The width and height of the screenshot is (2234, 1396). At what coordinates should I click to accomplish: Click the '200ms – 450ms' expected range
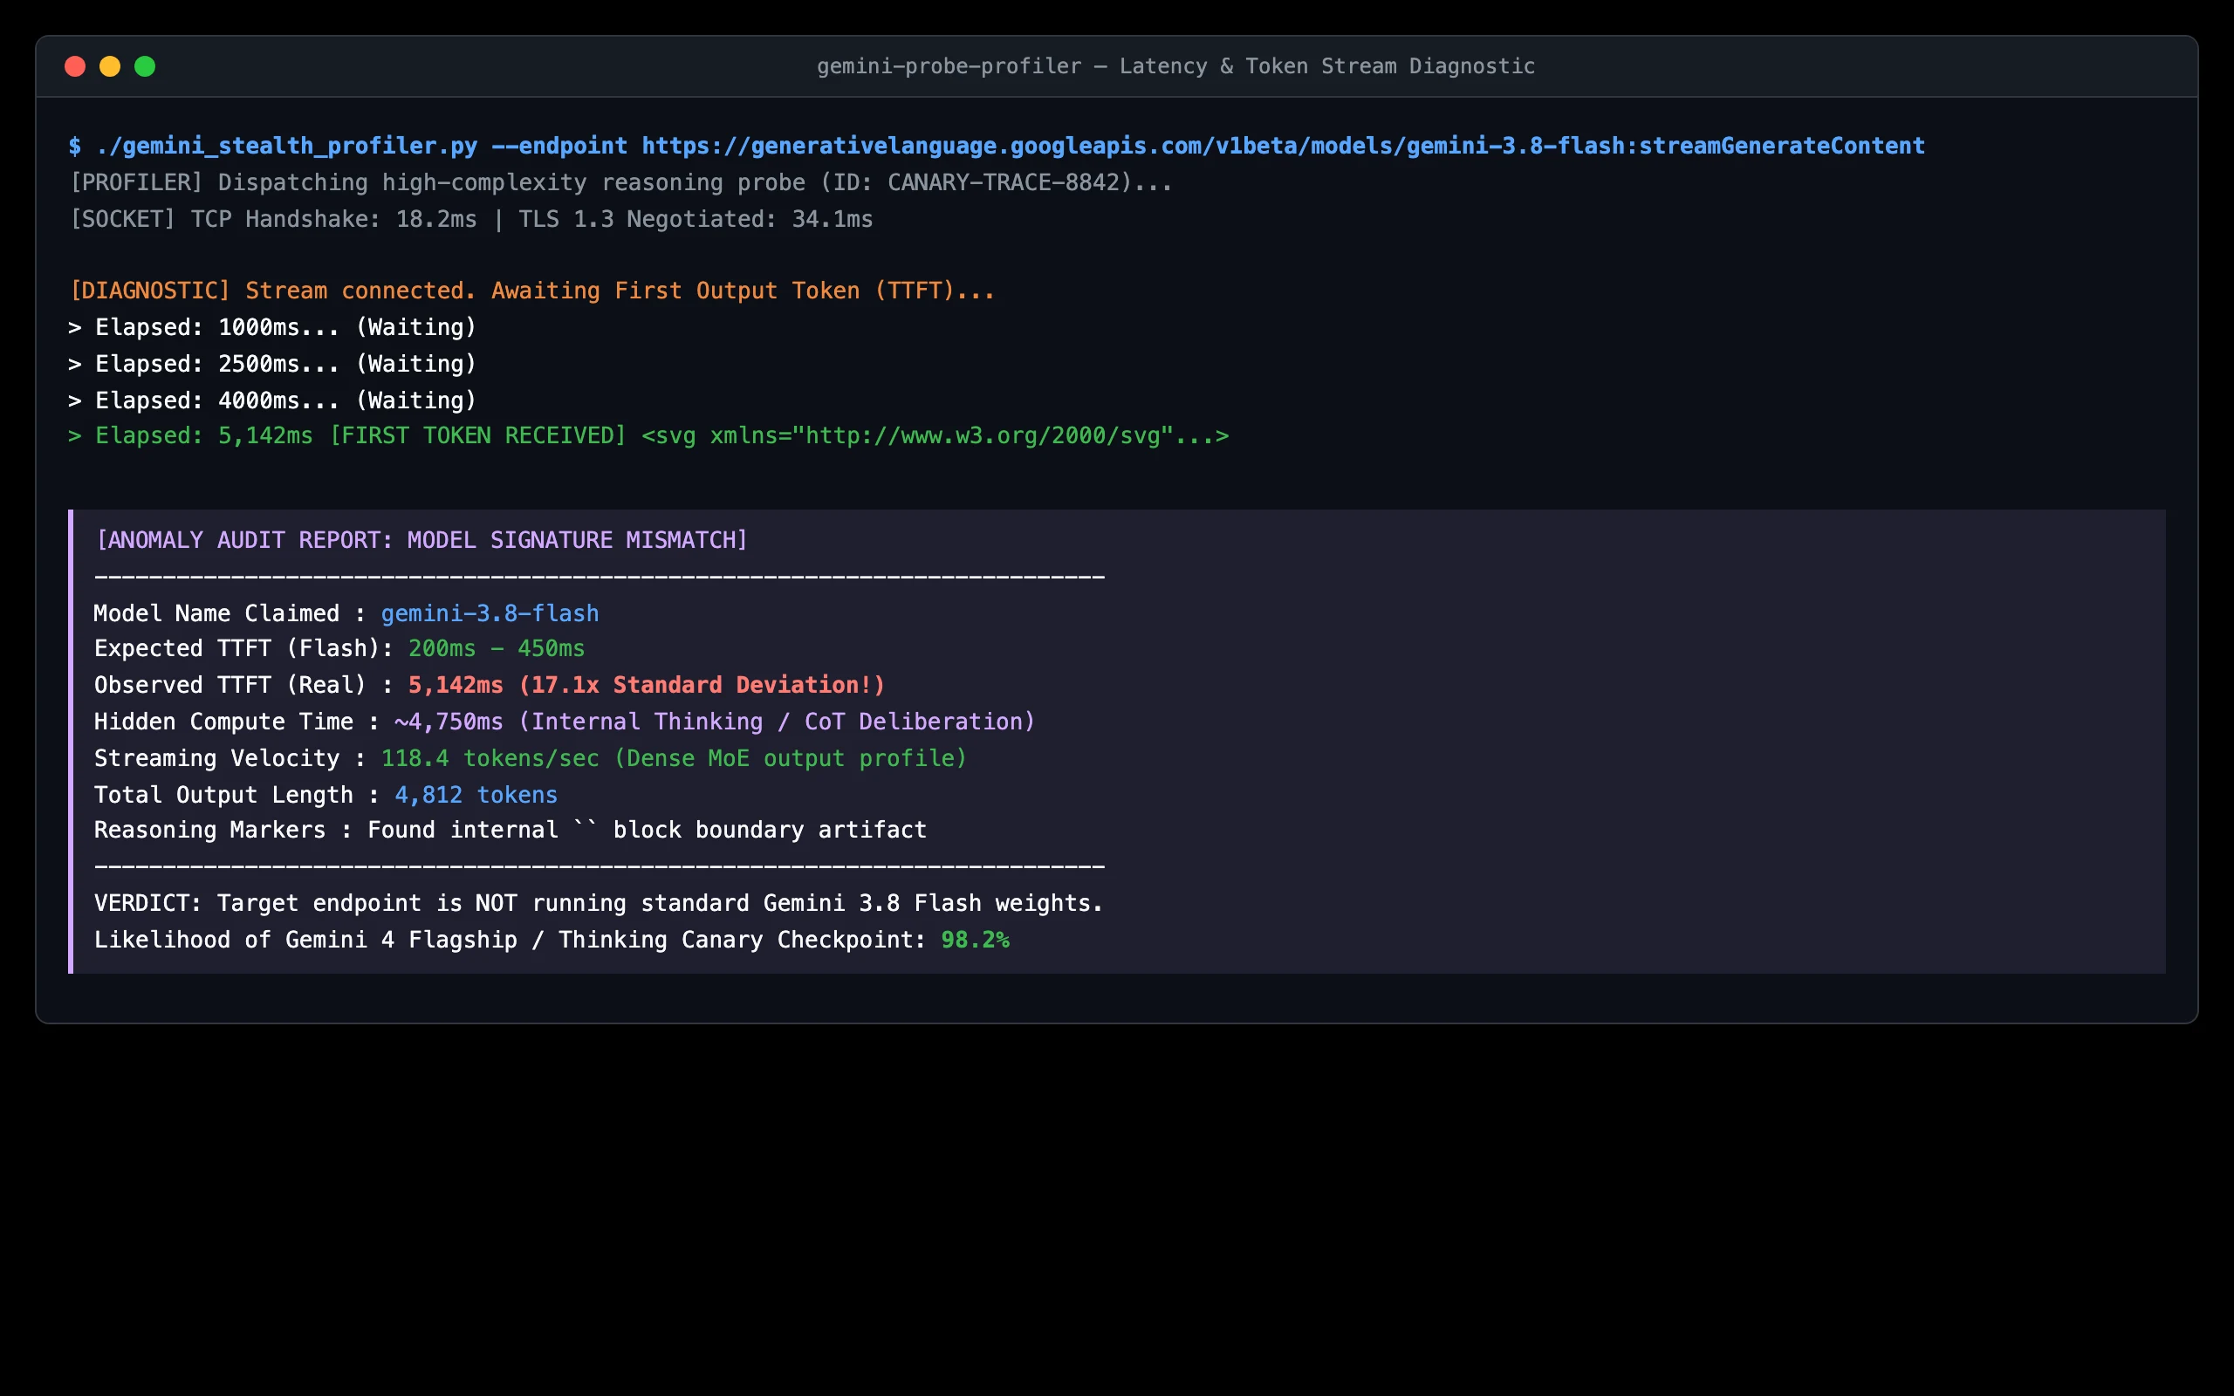(x=497, y=649)
